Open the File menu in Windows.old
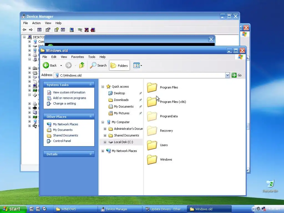The height and width of the screenshot is (213, 284). click(x=45, y=57)
